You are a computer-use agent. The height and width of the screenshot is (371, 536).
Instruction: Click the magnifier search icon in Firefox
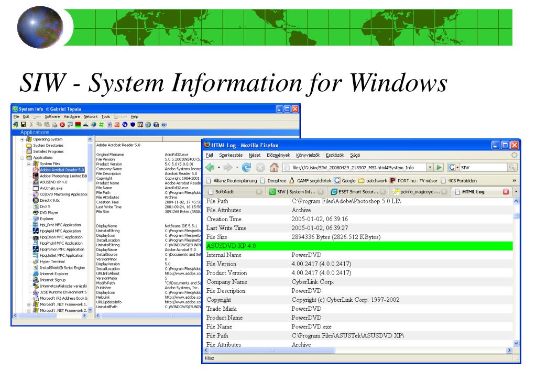(512, 168)
